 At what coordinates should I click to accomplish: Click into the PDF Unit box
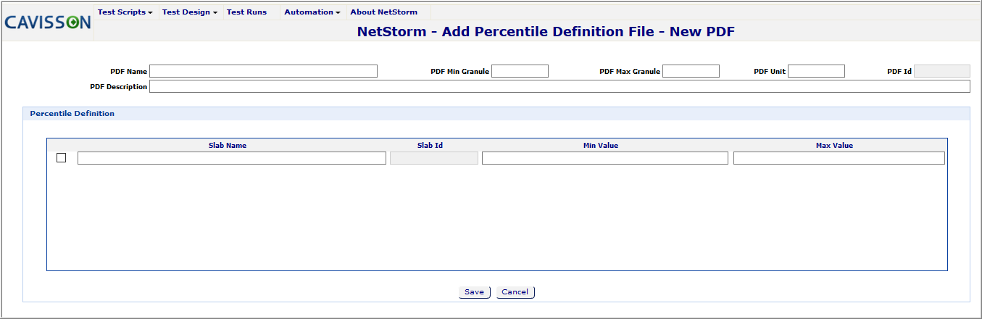pyautogui.click(x=816, y=71)
